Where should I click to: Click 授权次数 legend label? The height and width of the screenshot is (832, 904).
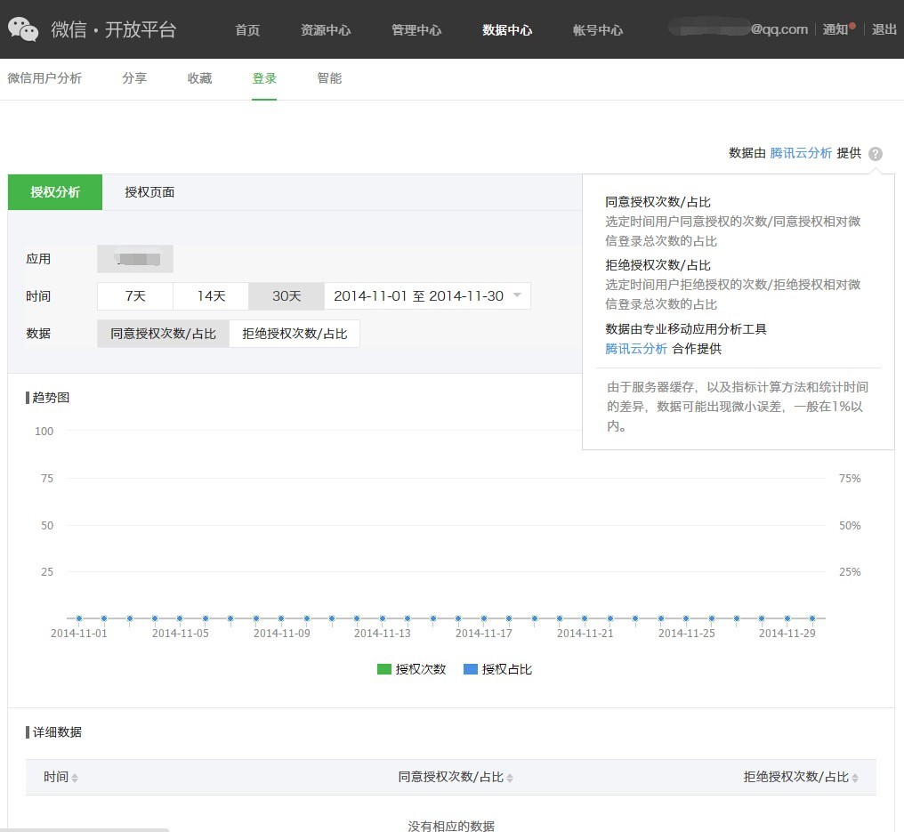tap(421, 669)
